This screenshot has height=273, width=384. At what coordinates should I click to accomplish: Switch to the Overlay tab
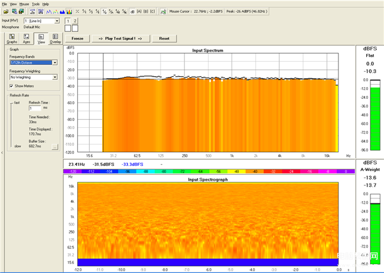point(56,39)
